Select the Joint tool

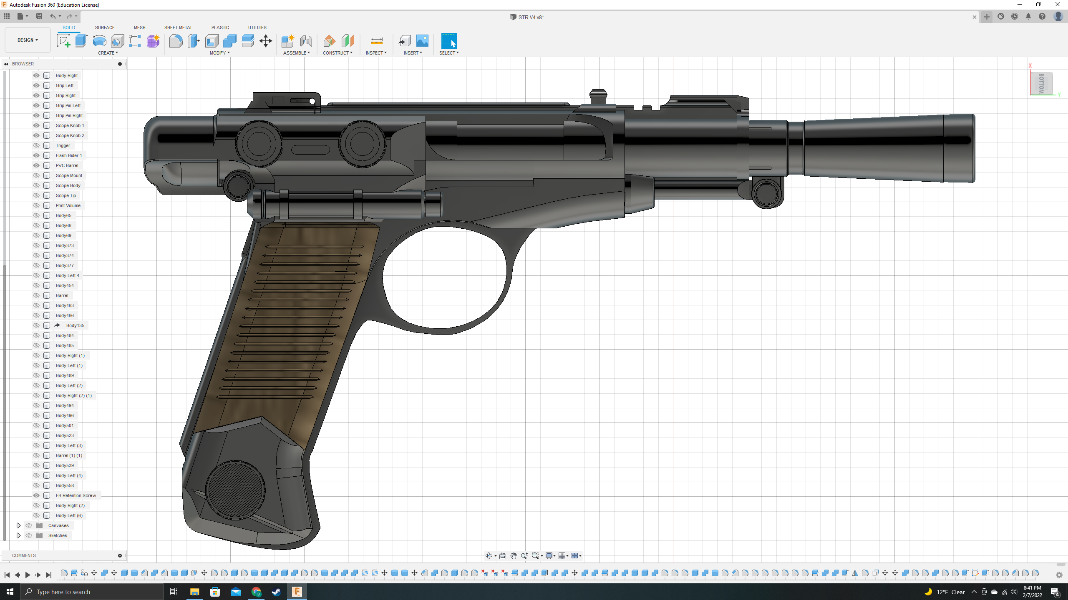tap(306, 41)
